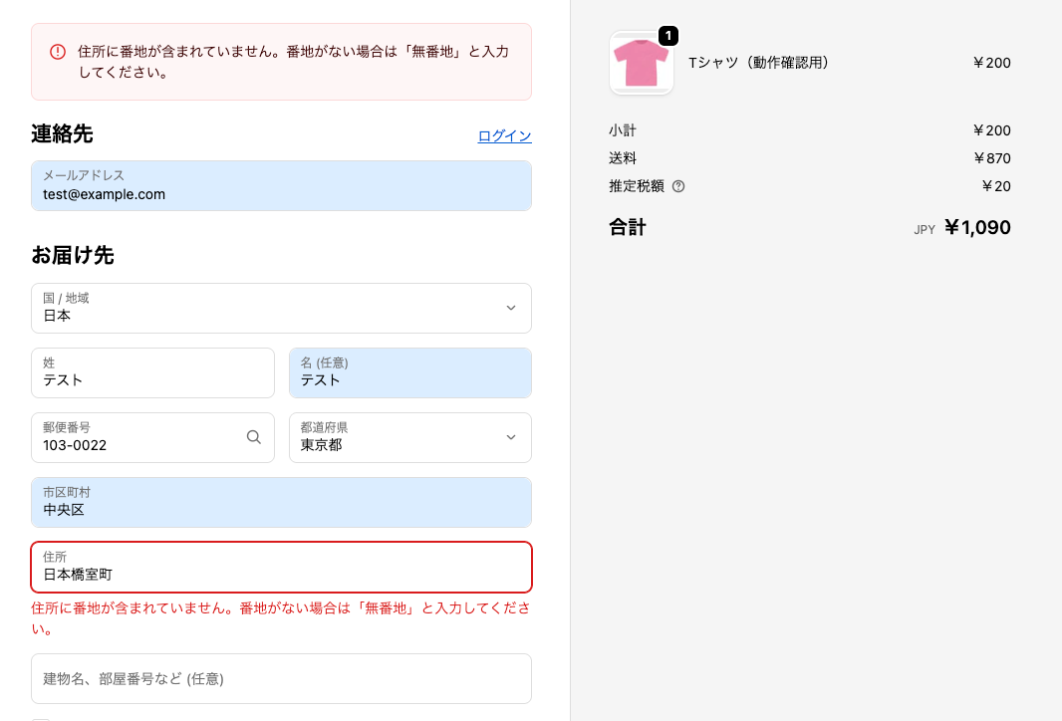Click the Tシャツ（動作確認用）product name

(758, 63)
